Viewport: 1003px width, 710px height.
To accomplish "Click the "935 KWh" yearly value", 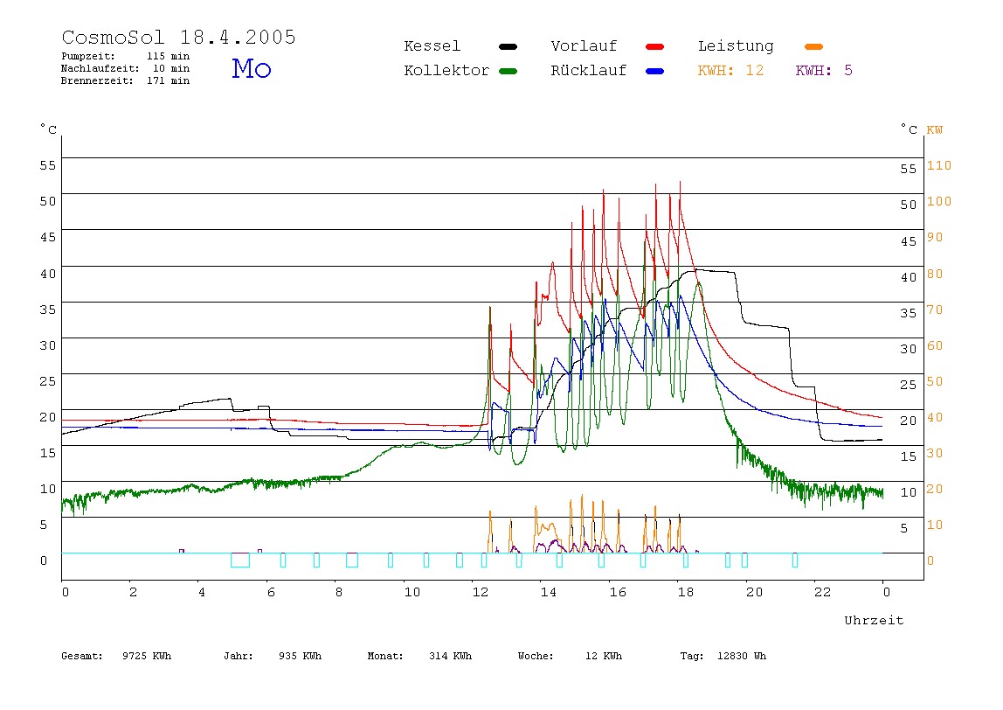I will (300, 656).
